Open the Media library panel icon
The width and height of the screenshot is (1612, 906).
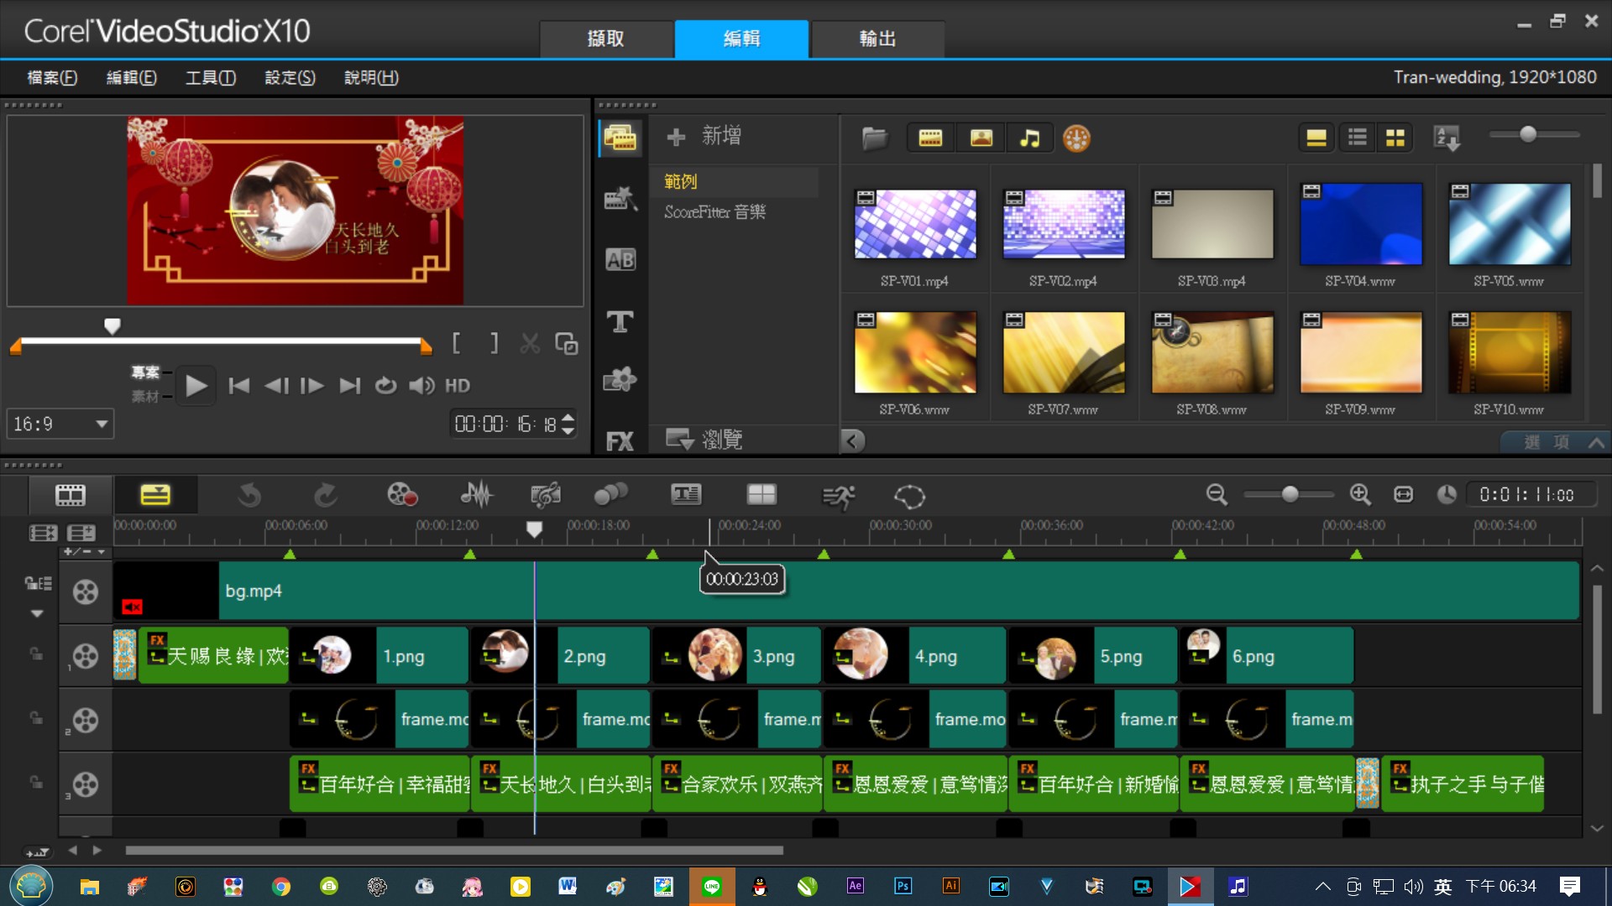point(620,138)
